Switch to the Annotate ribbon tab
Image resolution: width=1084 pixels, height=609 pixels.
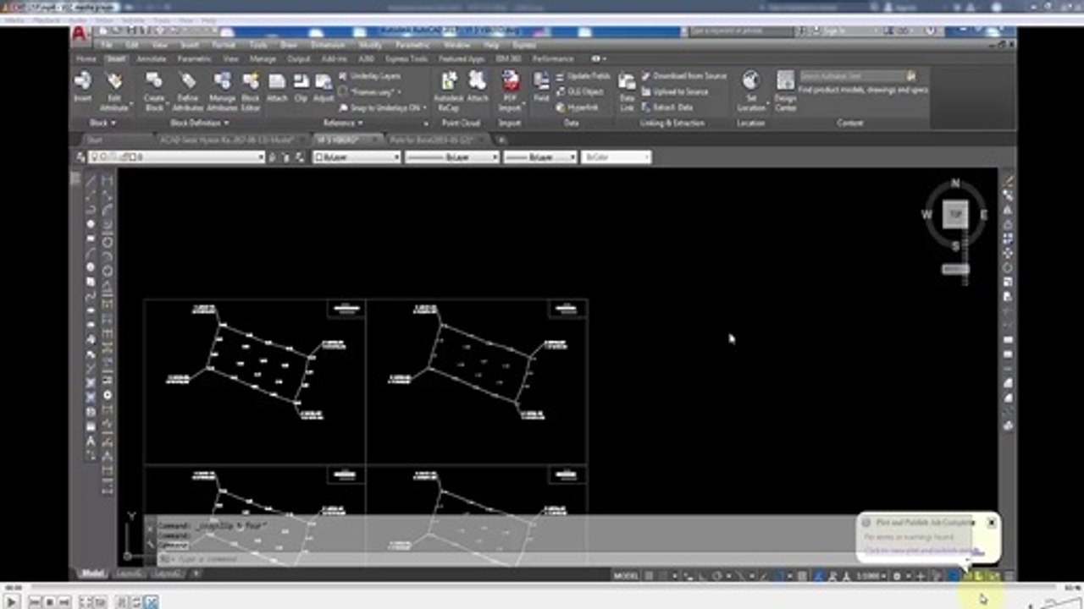click(x=152, y=59)
